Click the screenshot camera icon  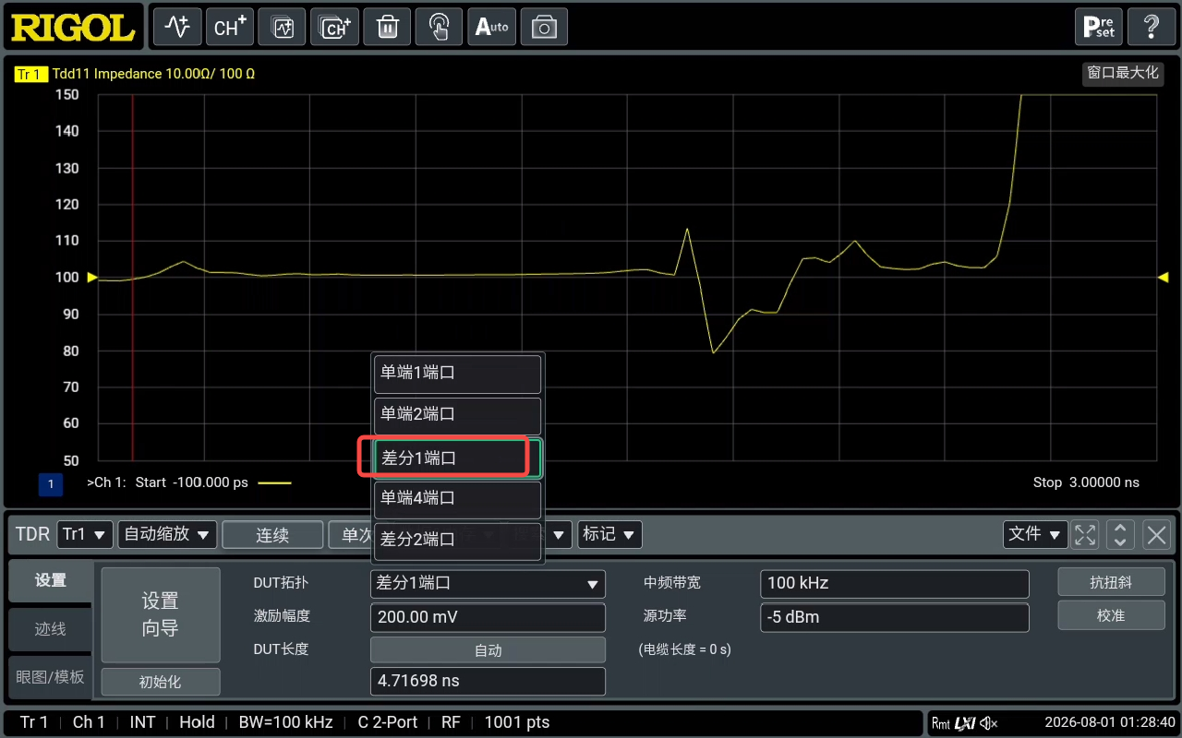(544, 27)
